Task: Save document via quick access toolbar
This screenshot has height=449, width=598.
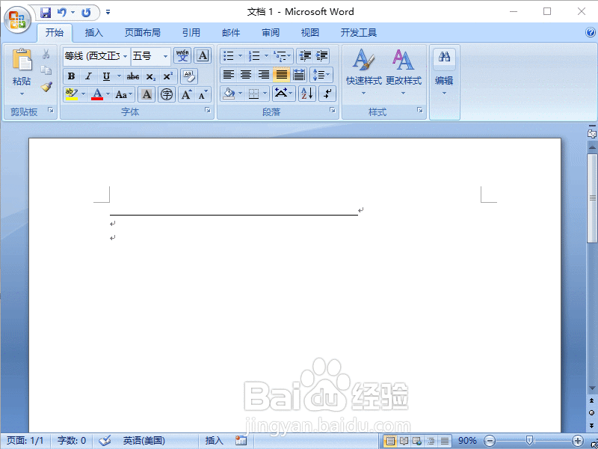Action: tap(46, 13)
